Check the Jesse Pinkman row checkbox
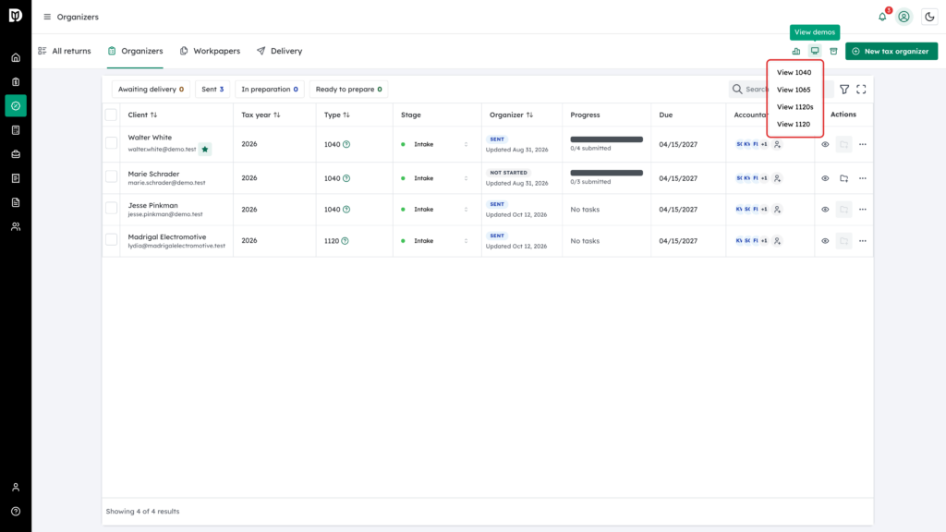The image size is (946, 532). [x=111, y=208]
